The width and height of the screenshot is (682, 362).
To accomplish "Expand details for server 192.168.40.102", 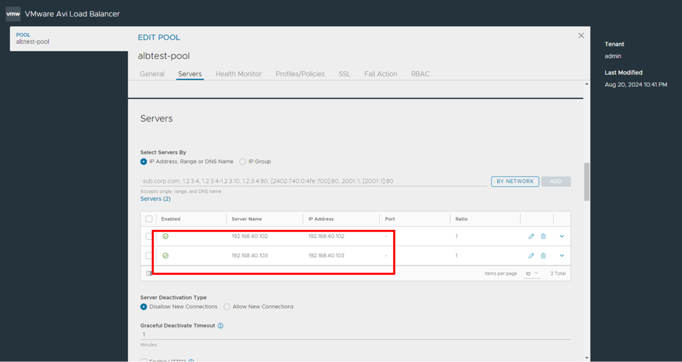I will 562,236.
